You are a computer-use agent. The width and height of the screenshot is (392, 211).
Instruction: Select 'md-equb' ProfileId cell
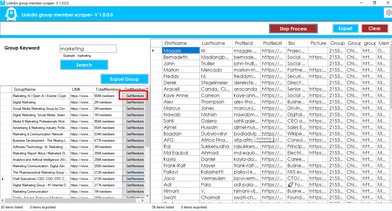(x=247, y=153)
